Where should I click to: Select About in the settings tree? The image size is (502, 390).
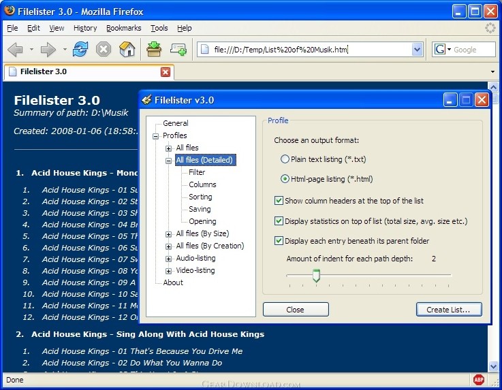click(173, 282)
